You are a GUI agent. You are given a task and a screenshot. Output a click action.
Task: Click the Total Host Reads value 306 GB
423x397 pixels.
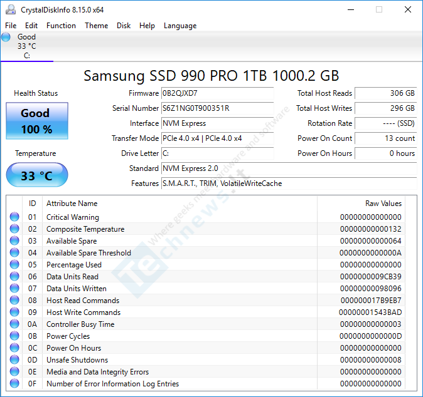click(x=386, y=93)
